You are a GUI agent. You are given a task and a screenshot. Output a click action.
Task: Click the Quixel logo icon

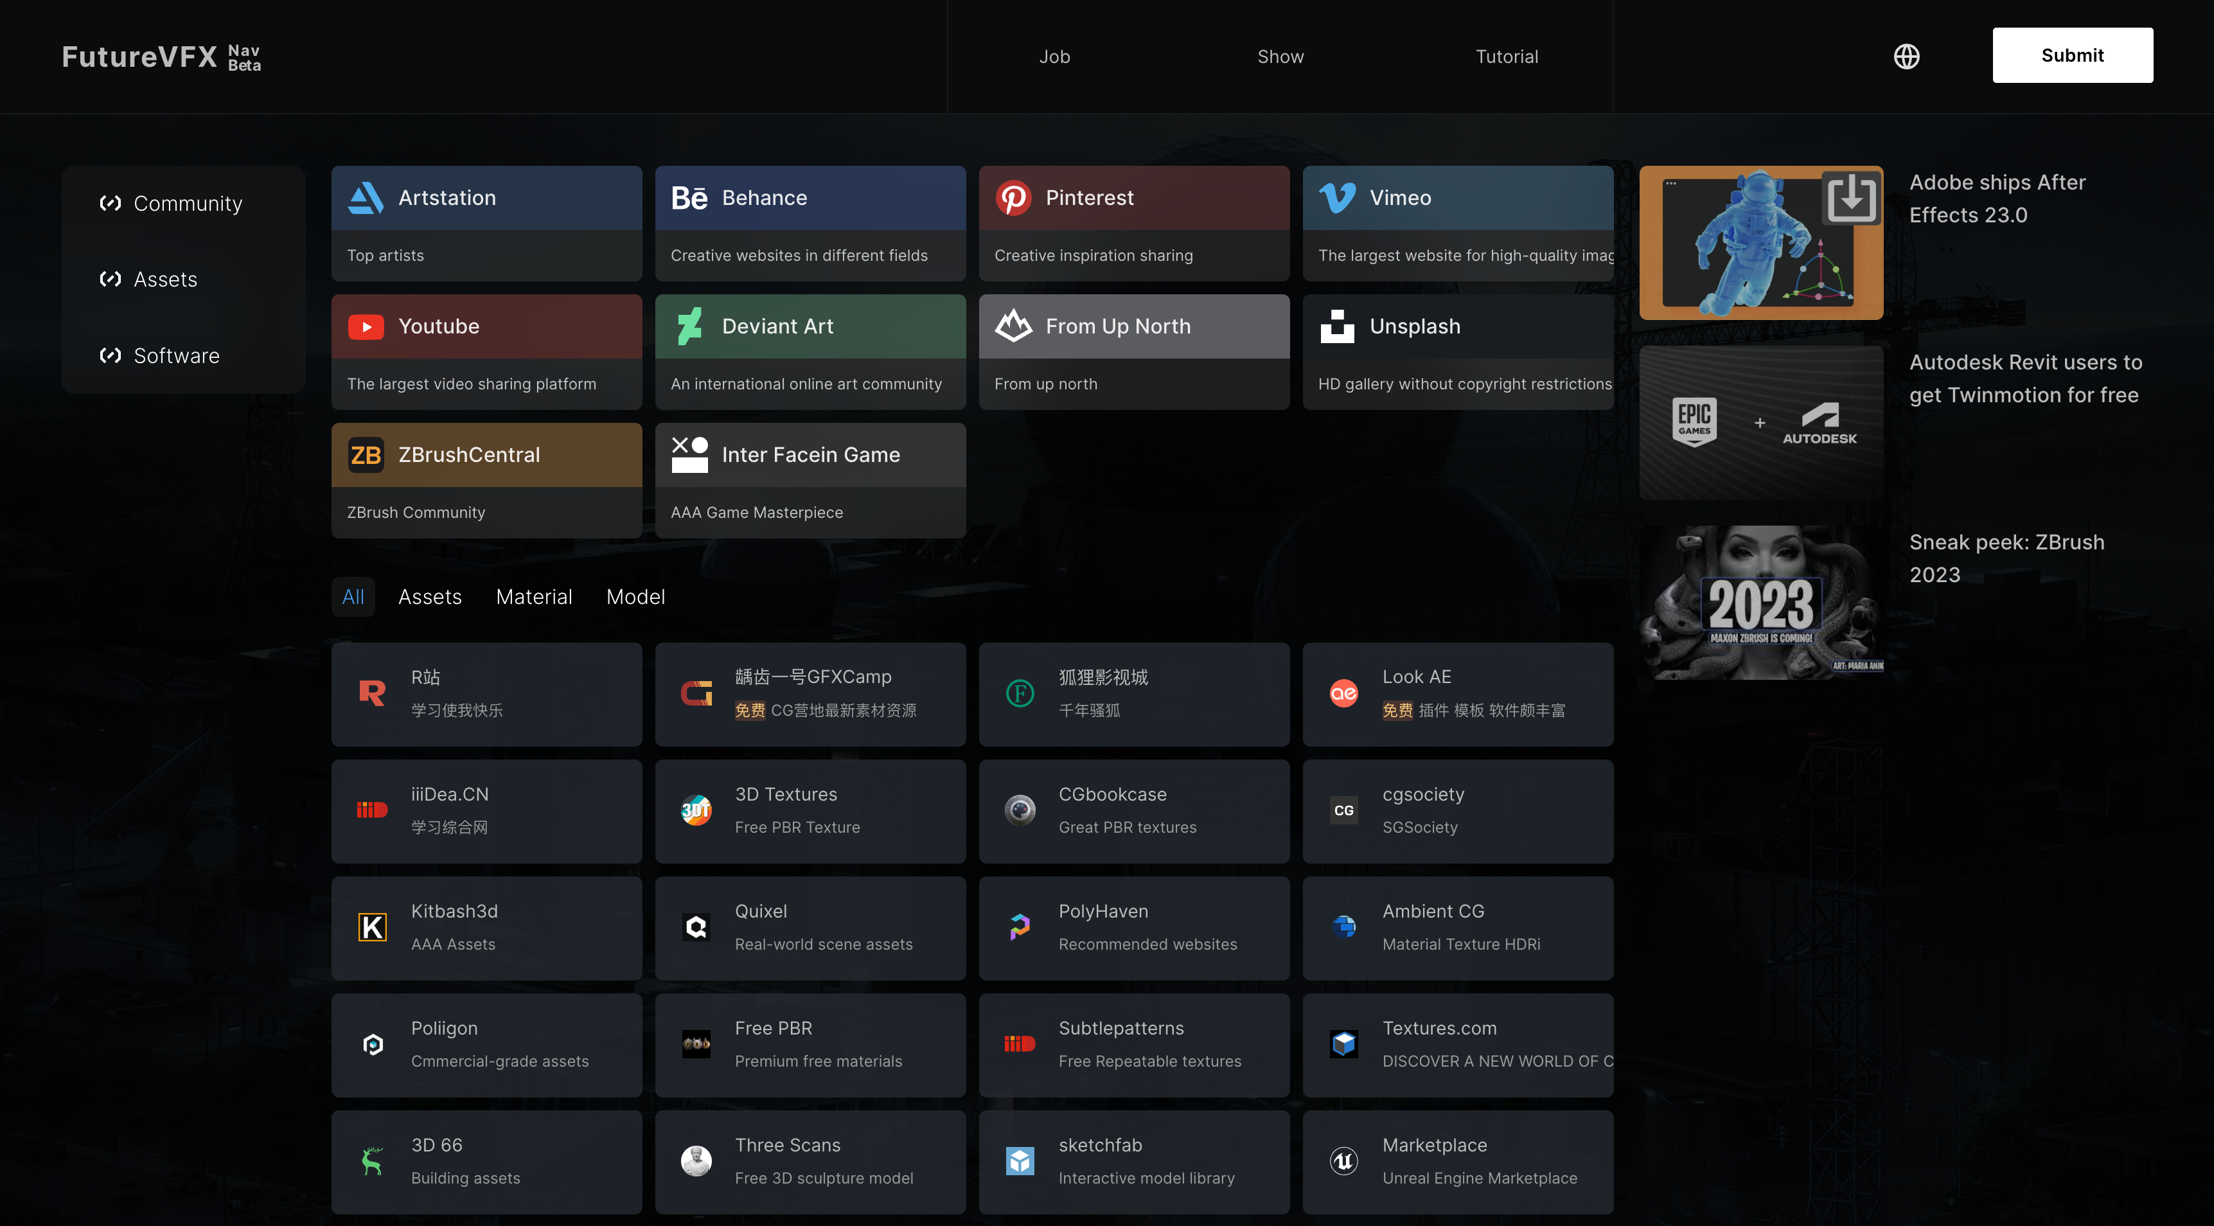(696, 927)
